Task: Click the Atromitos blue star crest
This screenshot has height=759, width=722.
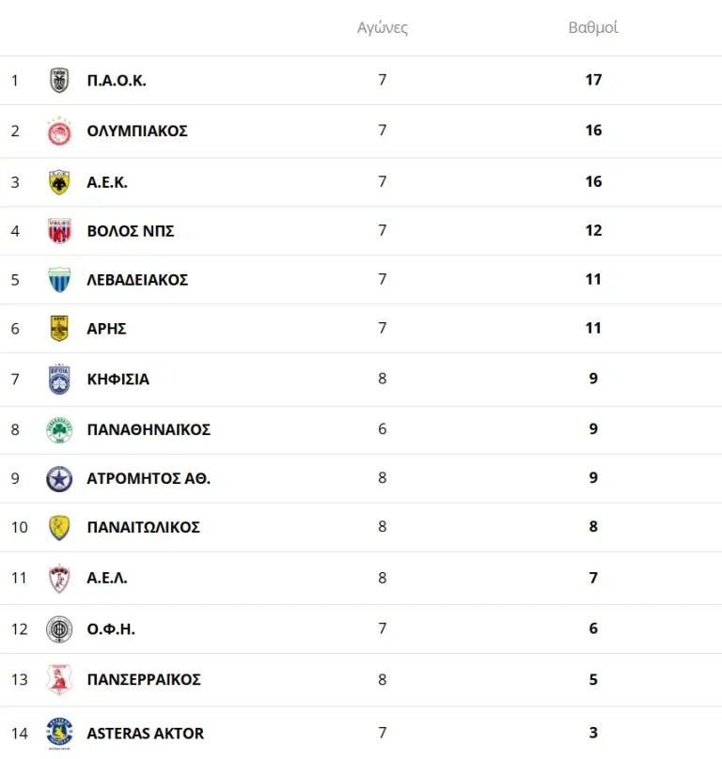Action: [x=59, y=479]
